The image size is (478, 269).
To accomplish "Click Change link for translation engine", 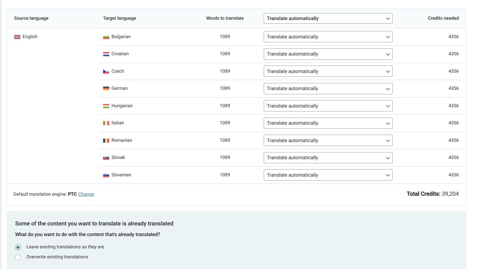I will [x=86, y=194].
